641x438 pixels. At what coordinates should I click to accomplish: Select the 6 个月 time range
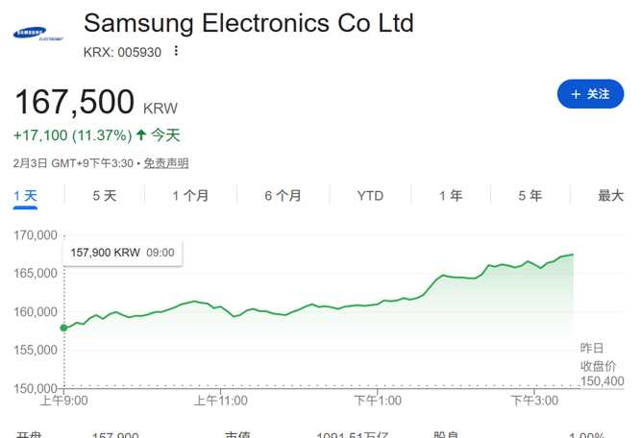tap(283, 196)
